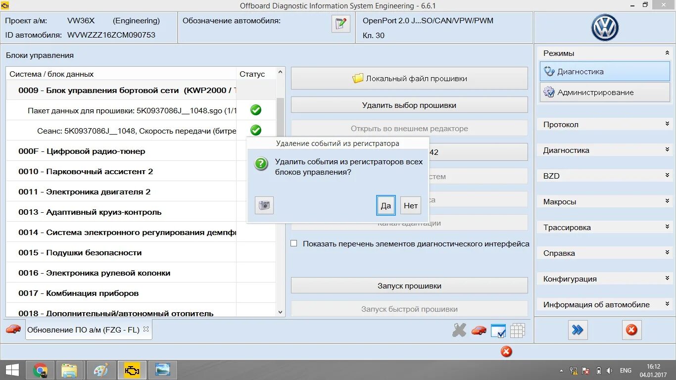Expand the Трассировка section
Viewport: 676px width, 380px height.
click(667, 227)
